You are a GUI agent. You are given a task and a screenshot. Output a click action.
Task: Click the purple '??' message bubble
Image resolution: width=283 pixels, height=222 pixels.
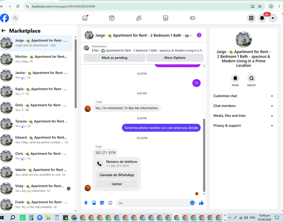pyautogui.click(x=196, y=83)
